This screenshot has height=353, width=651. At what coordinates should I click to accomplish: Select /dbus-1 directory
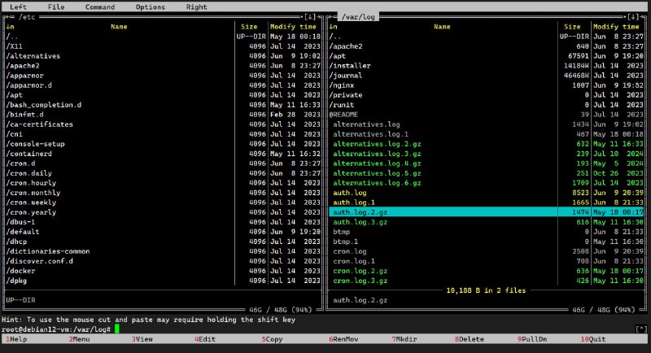[120, 221]
